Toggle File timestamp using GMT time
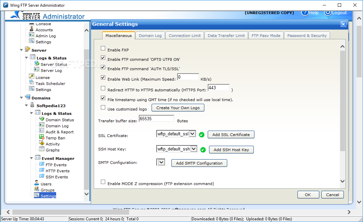Image resolution: width=363 pixels, height=222 pixels. pyautogui.click(x=103, y=98)
